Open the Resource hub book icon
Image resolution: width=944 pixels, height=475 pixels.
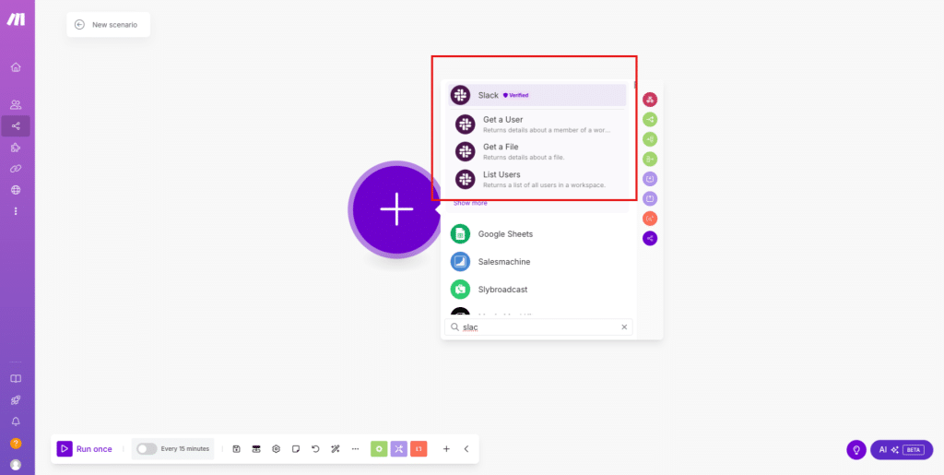tap(16, 379)
